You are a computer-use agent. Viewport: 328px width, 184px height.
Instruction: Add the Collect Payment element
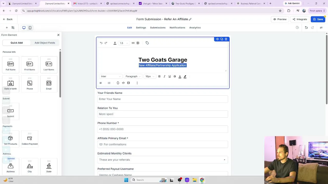30,139
